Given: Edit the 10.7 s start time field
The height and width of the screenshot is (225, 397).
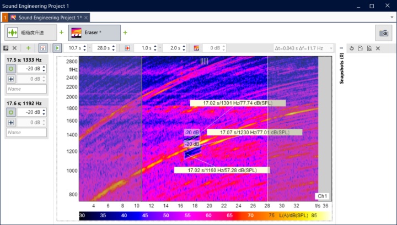Looking at the screenshot, I should pyautogui.click(x=73, y=48).
